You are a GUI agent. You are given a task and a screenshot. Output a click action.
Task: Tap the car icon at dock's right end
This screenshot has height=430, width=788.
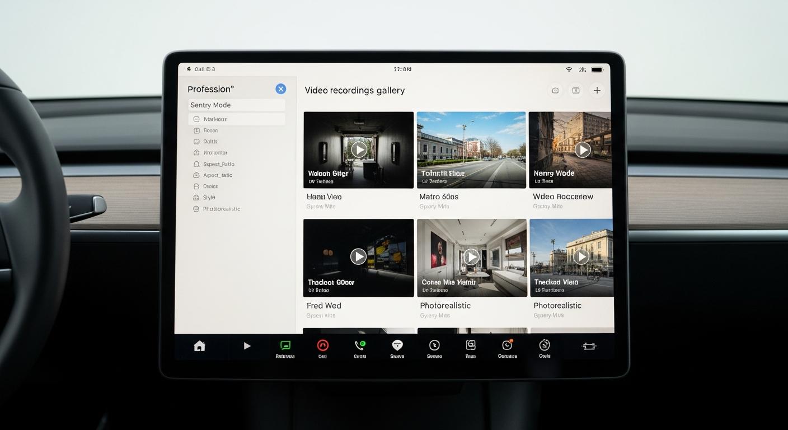(x=589, y=347)
